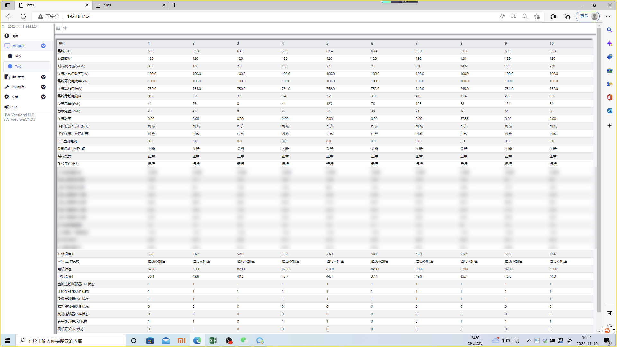Screen dimensions: 617x347
Task: Open the Edge sidebar games icon
Action: (609, 84)
